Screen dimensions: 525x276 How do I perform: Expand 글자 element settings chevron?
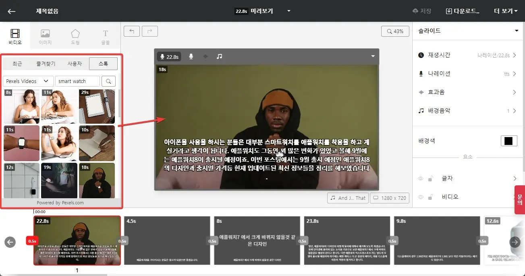tap(515, 178)
